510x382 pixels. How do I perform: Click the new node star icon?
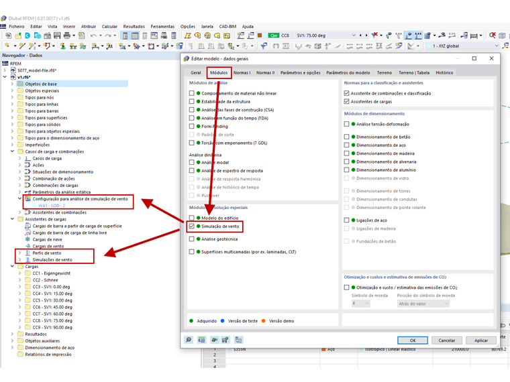tap(7, 46)
